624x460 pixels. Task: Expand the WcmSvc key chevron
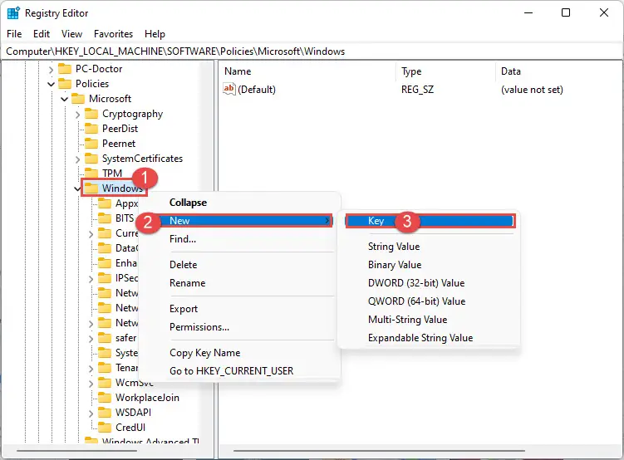91,384
